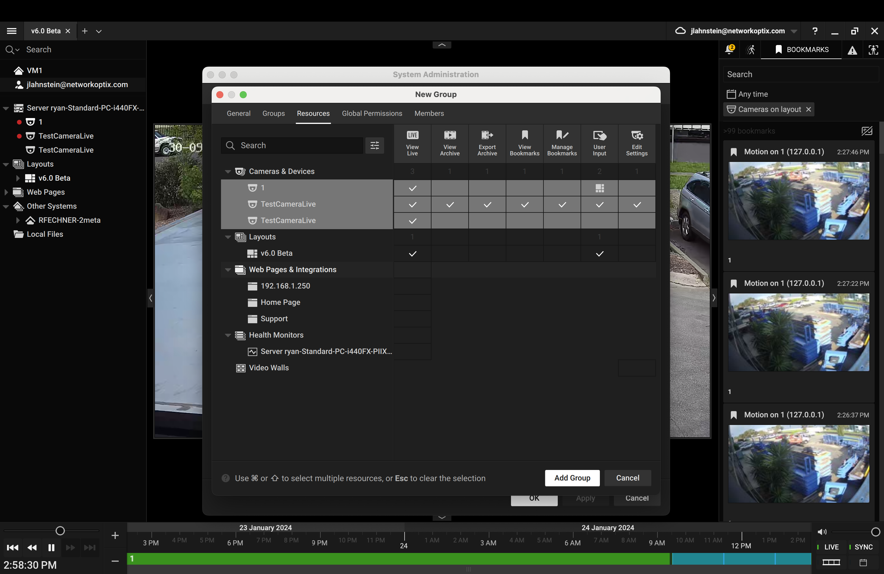
Task: Open the Objects tab icon
Action: [873, 50]
